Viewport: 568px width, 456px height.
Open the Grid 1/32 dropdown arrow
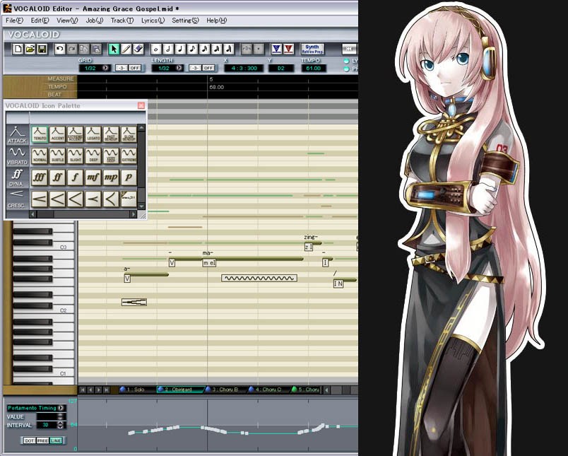tap(106, 68)
